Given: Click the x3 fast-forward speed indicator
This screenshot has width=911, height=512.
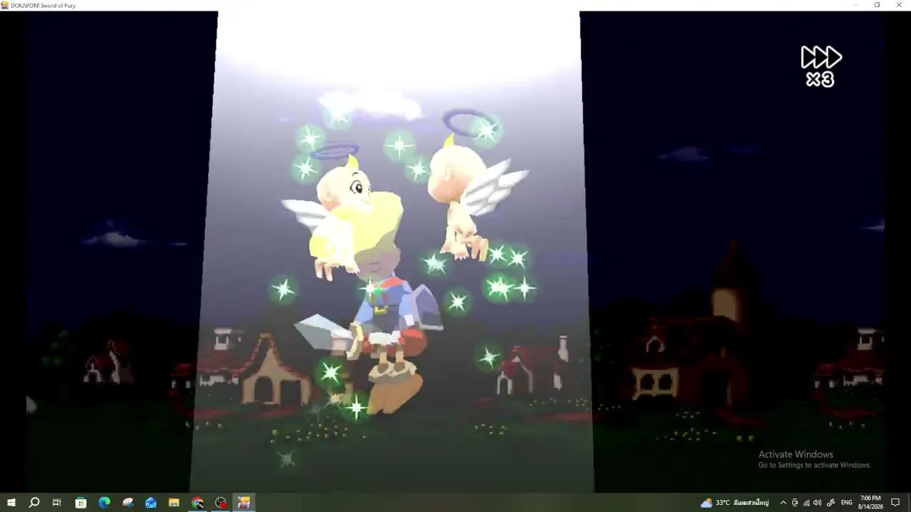Looking at the screenshot, I should tap(821, 66).
